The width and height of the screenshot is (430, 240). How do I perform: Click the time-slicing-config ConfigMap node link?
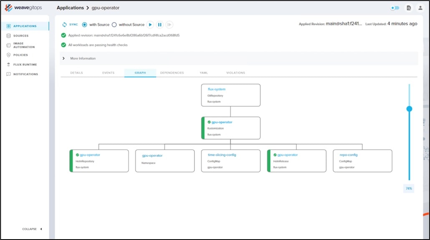tap(222, 155)
